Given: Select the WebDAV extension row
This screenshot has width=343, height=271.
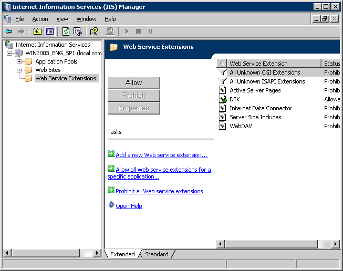Looking at the screenshot, I should pyautogui.click(x=241, y=126).
